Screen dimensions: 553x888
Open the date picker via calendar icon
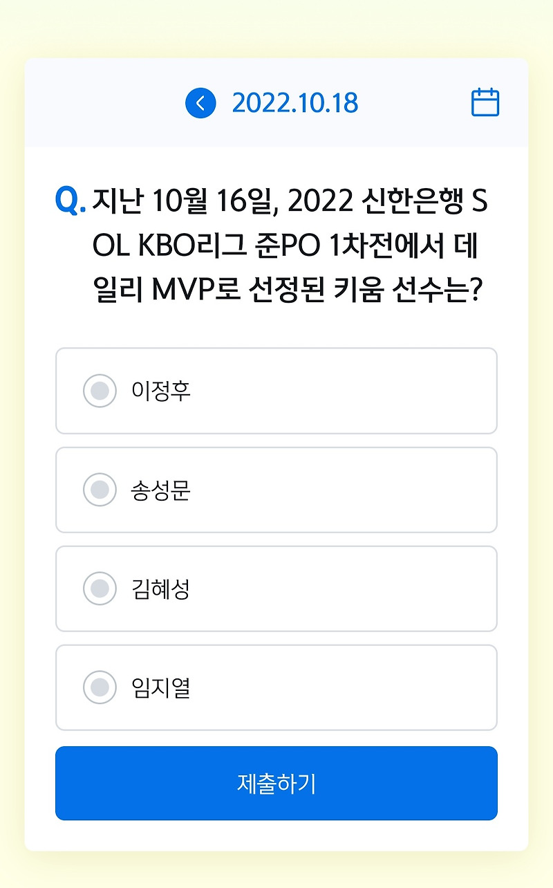[484, 102]
